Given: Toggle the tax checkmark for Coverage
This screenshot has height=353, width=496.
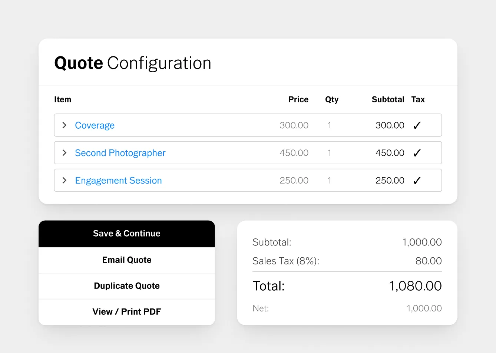Looking at the screenshot, I should [x=417, y=126].
